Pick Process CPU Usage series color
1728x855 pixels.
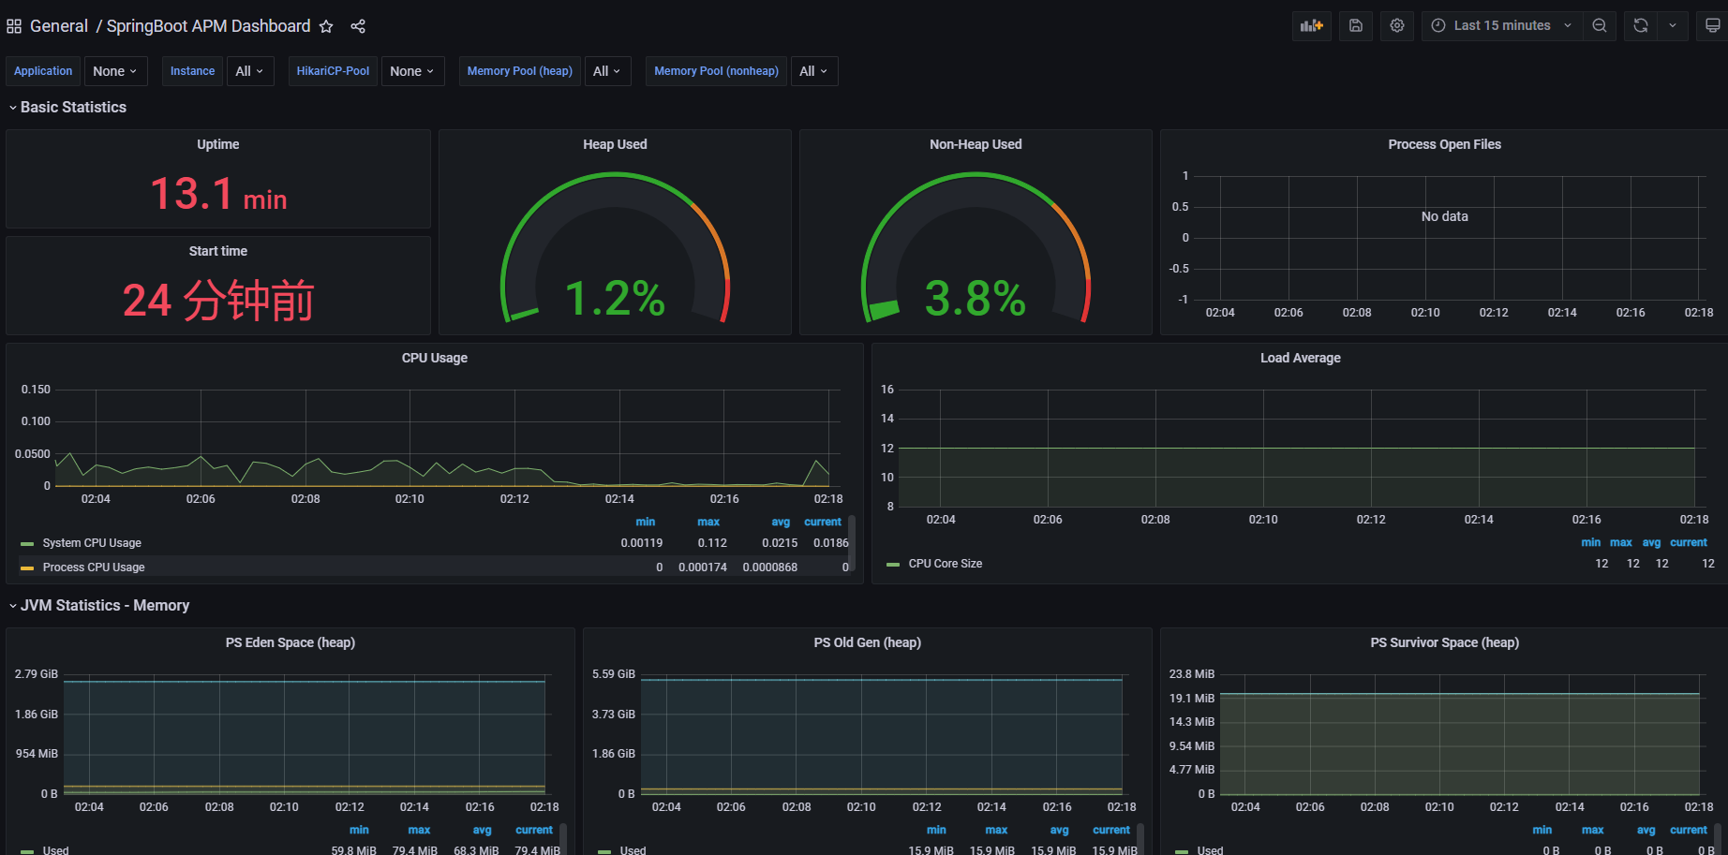(x=27, y=568)
